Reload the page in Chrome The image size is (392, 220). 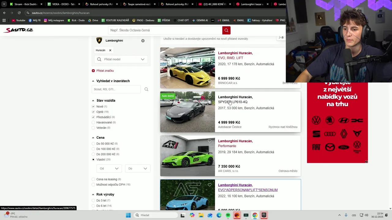[19, 13]
